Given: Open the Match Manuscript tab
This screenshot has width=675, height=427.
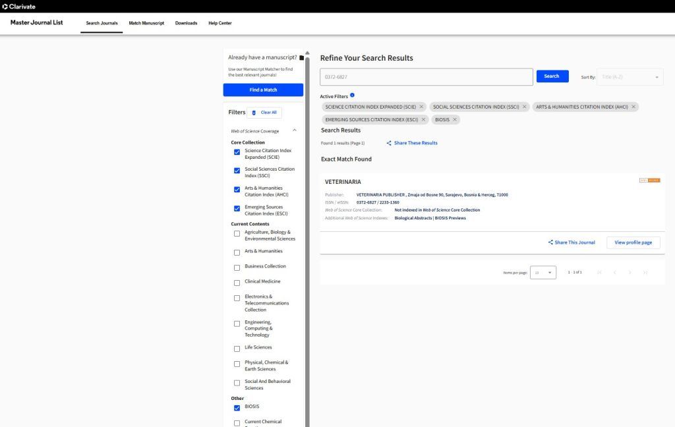Looking at the screenshot, I should (x=146, y=23).
